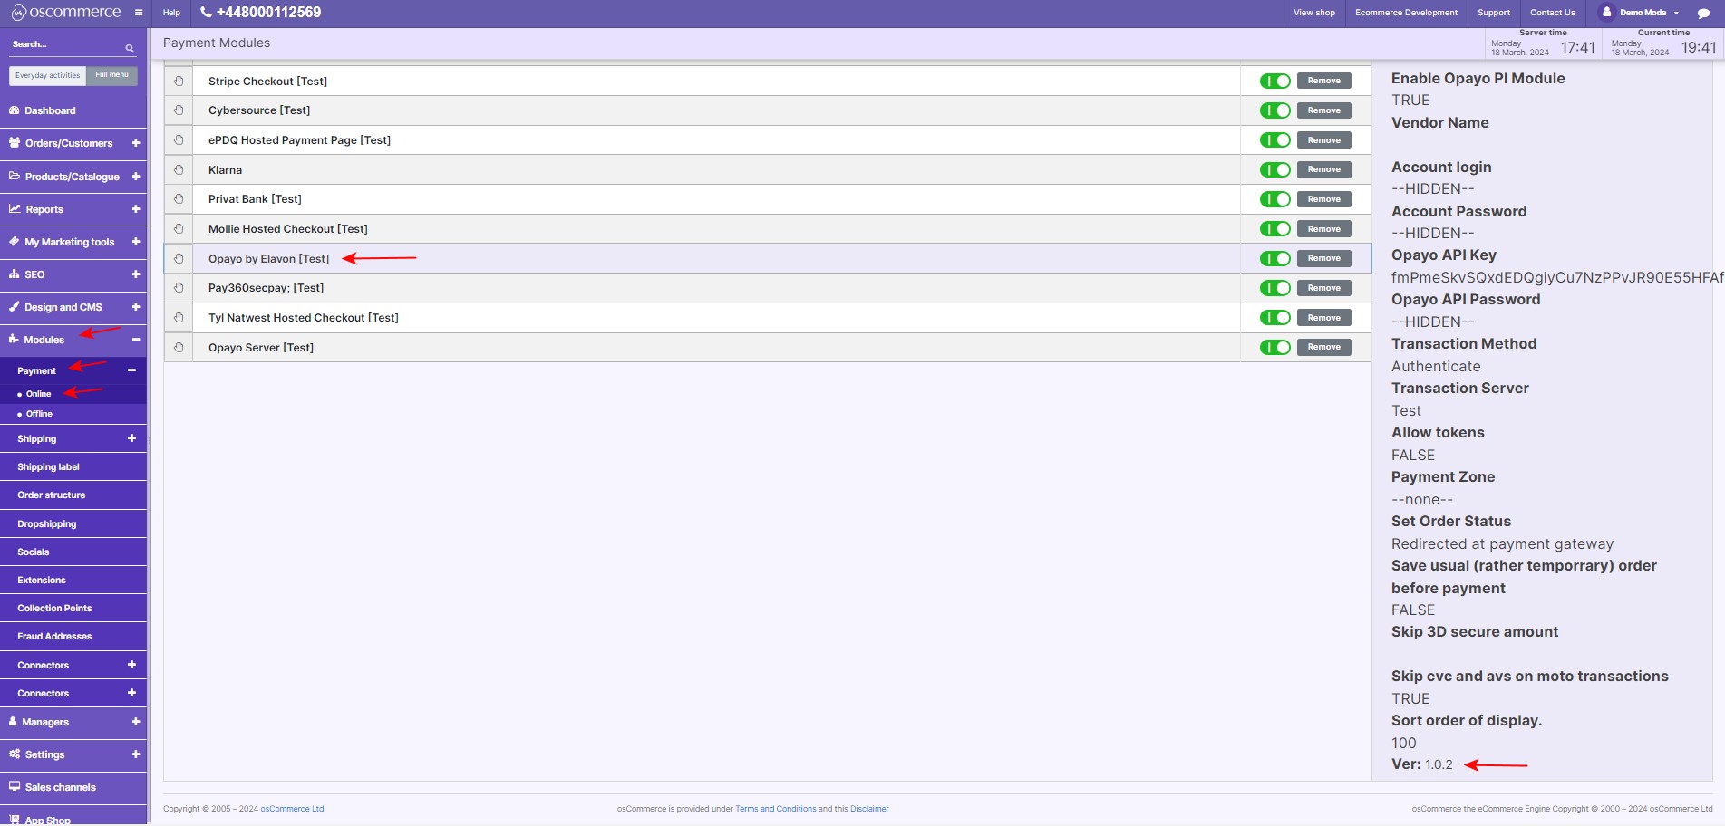Click the hamburger menu icon beside the oscommerce logo
This screenshot has width=1725, height=826.
tap(138, 13)
